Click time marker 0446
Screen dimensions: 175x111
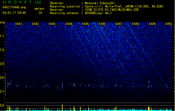pos(102,24)
